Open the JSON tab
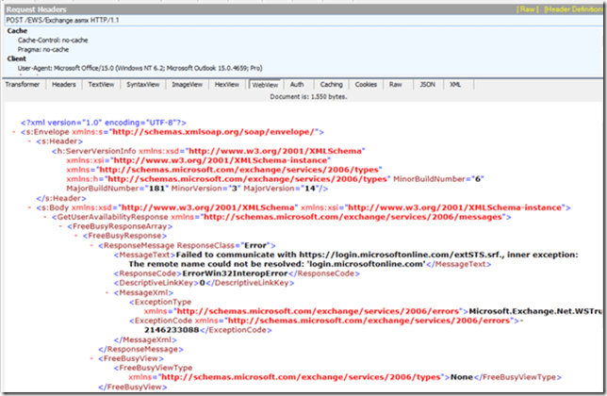 427,84
